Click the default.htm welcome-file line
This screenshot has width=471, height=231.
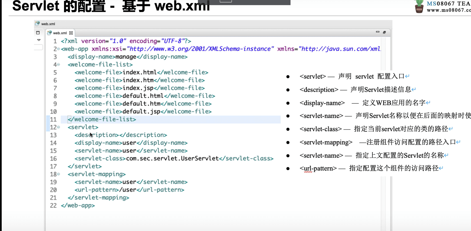[x=143, y=104]
